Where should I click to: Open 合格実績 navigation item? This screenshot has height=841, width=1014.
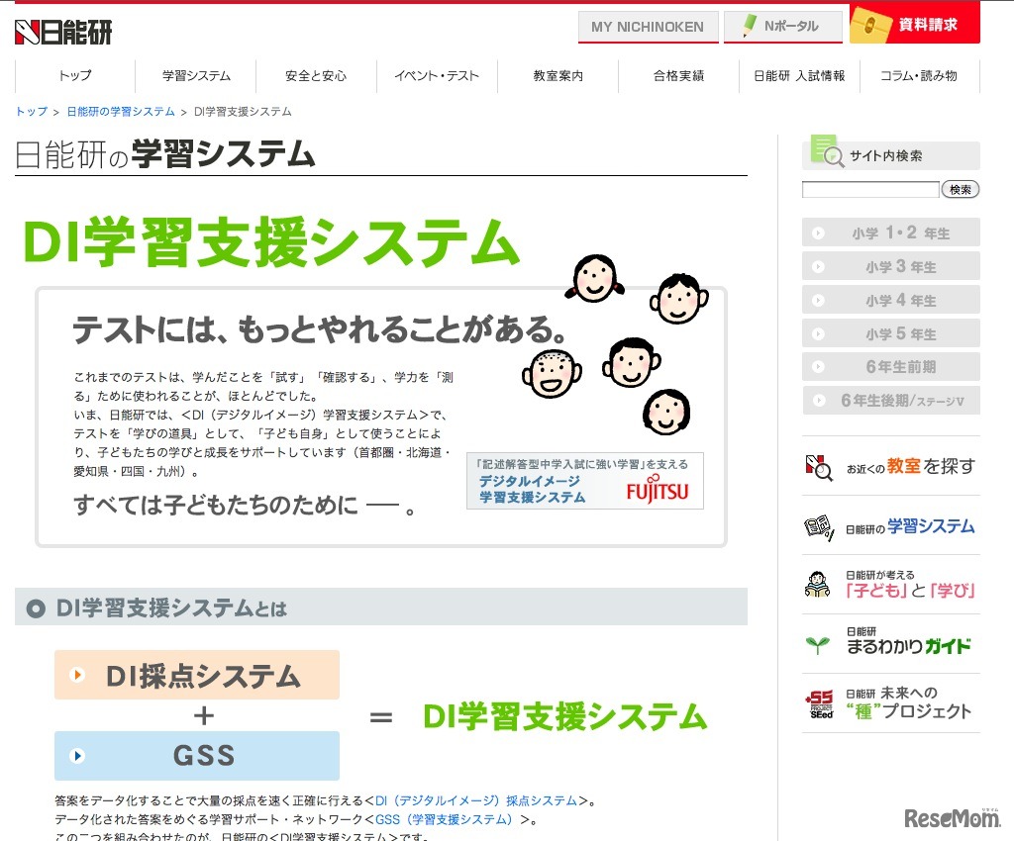[x=678, y=75]
